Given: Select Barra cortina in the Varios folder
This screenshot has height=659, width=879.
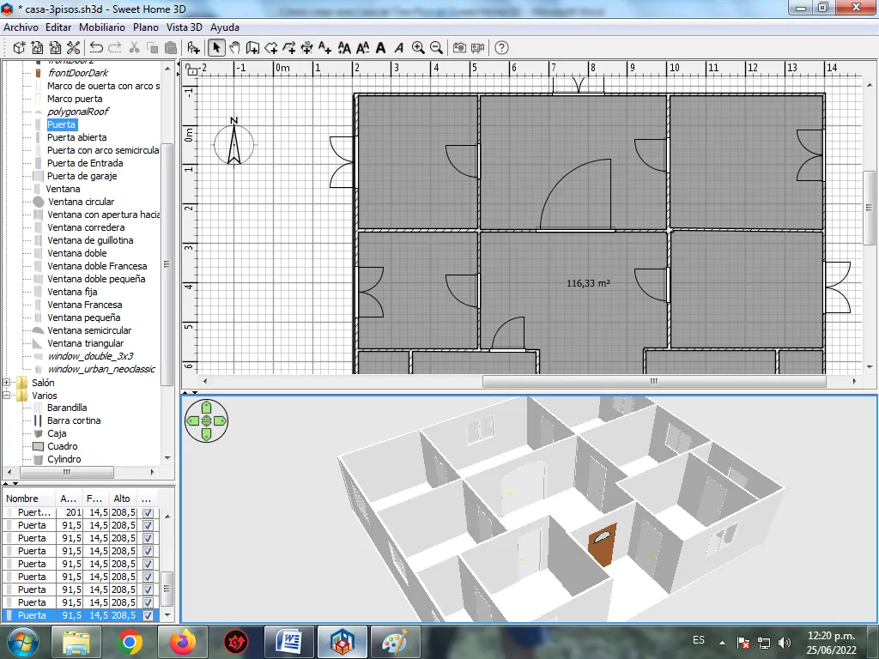Looking at the screenshot, I should click(74, 420).
